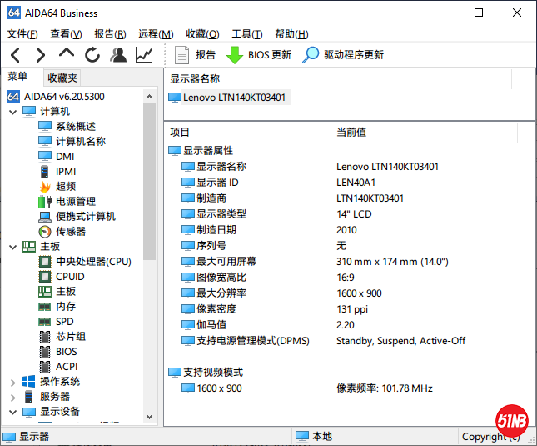537x446 pixels.
Task: Collapse the 计算机 tree node
Action: (12, 112)
